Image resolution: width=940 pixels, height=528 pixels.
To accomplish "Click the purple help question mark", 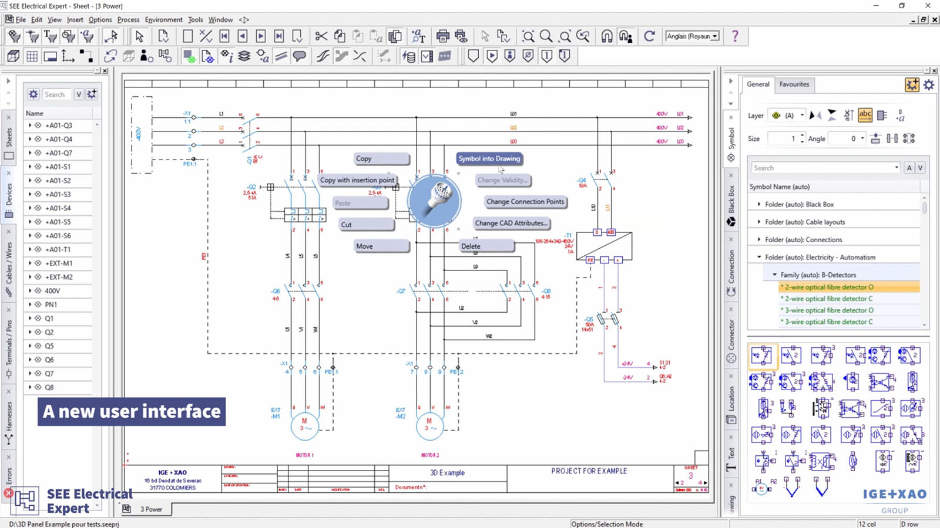I will (x=735, y=36).
